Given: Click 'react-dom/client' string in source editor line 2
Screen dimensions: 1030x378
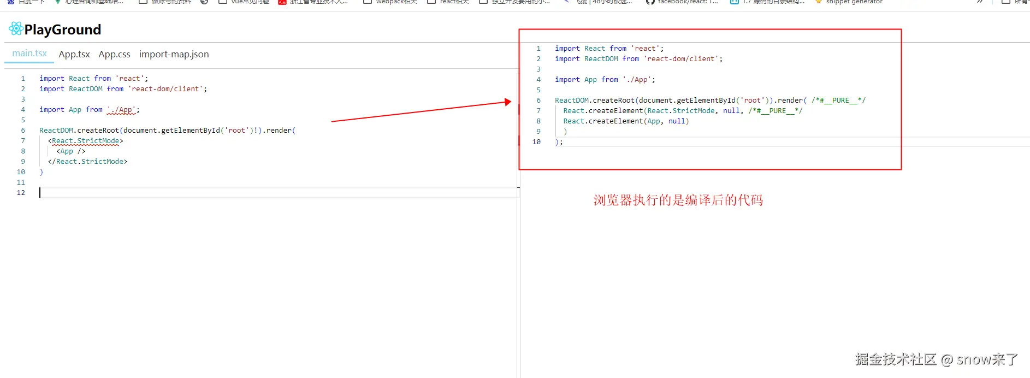Looking at the screenshot, I should (x=165, y=89).
